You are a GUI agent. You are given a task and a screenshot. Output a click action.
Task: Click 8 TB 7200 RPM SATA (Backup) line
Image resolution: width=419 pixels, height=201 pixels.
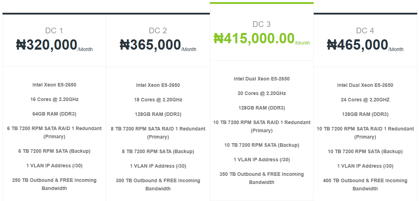click(158, 151)
